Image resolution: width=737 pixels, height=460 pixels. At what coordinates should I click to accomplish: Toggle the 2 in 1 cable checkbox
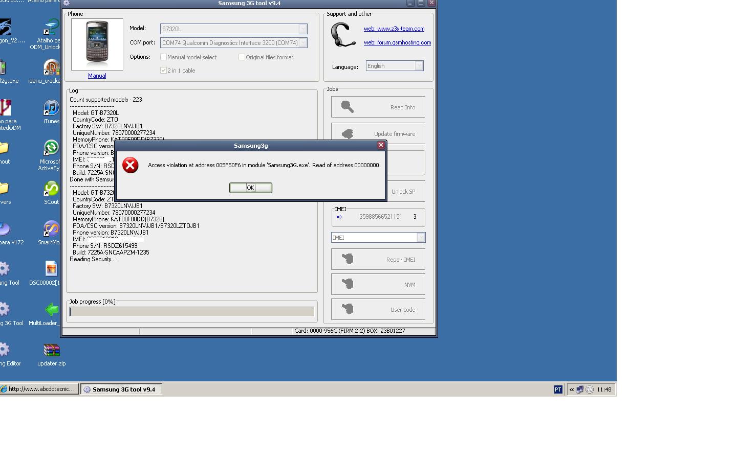point(164,71)
